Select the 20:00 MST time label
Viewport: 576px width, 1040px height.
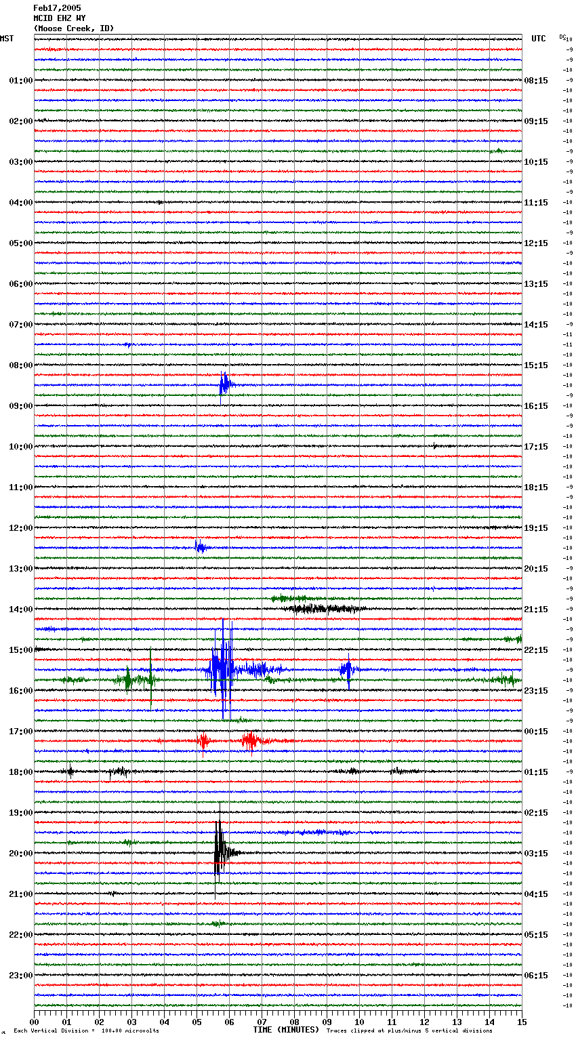[x=21, y=854]
